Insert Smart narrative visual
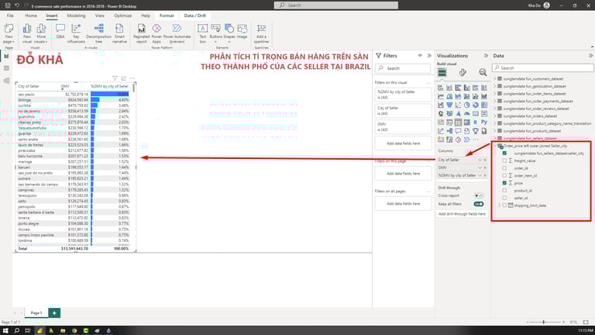Screen dimensions: 595x335 (119, 33)
